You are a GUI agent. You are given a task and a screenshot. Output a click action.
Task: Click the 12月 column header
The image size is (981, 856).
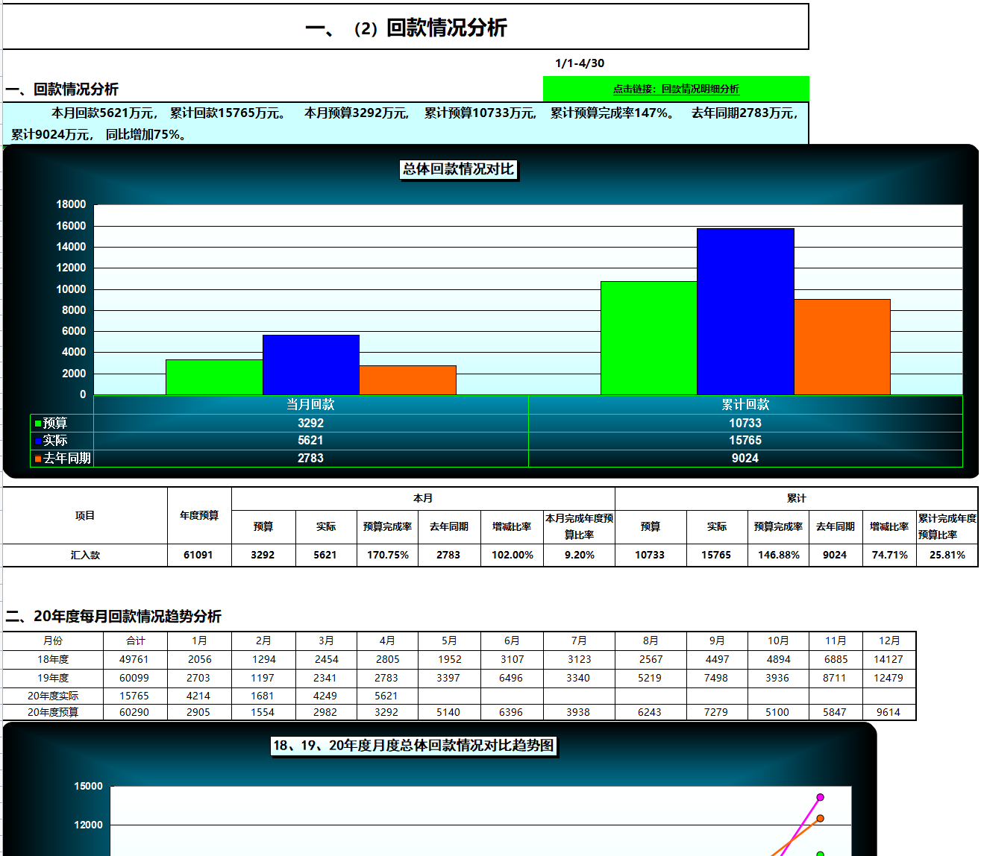[x=889, y=641]
